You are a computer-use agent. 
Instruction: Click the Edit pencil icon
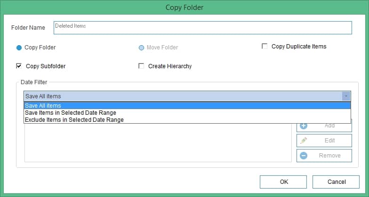click(x=304, y=140)
